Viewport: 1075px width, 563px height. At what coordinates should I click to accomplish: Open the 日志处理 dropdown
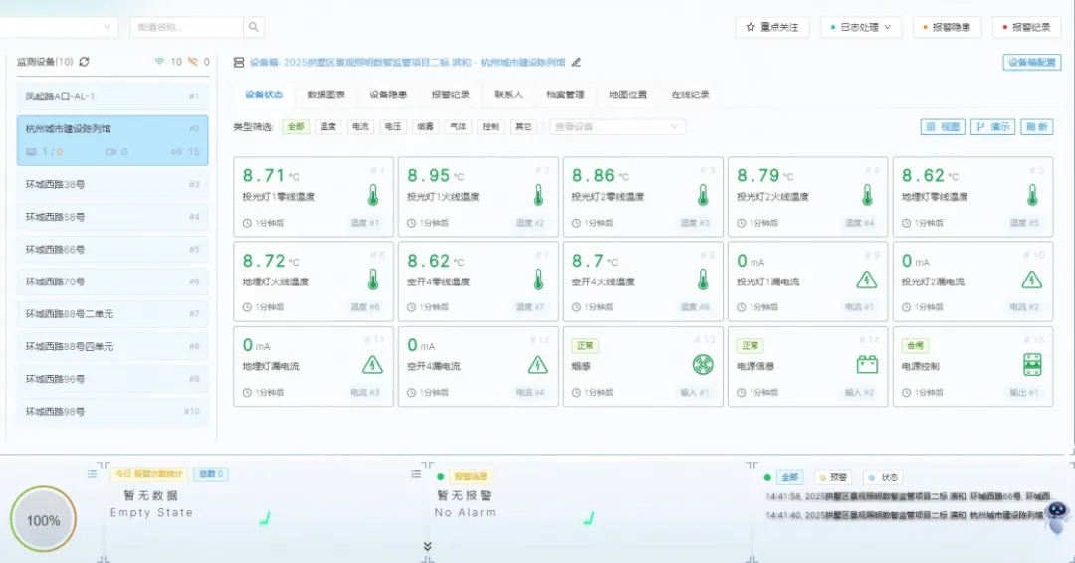(861, 28)
